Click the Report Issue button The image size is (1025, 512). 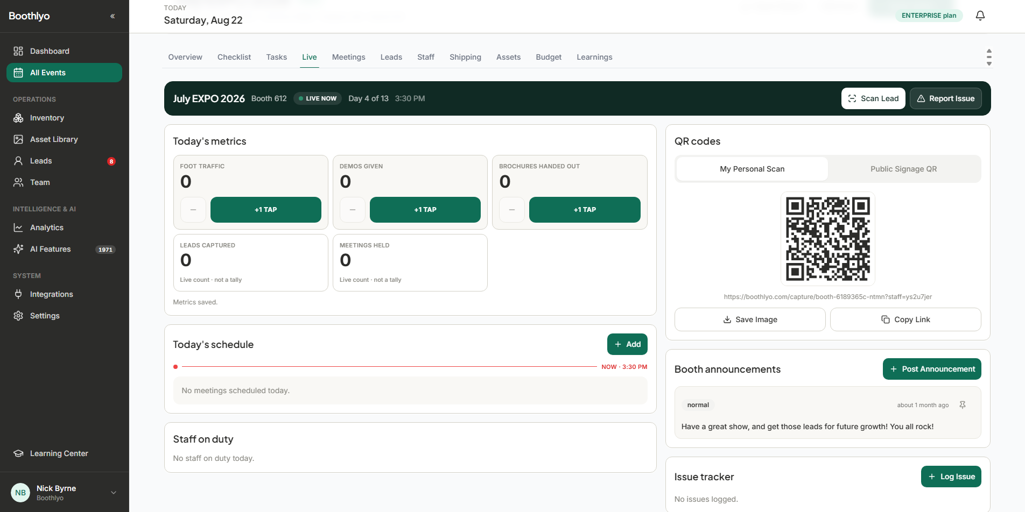pyautogui.click(x=946, y=98)
